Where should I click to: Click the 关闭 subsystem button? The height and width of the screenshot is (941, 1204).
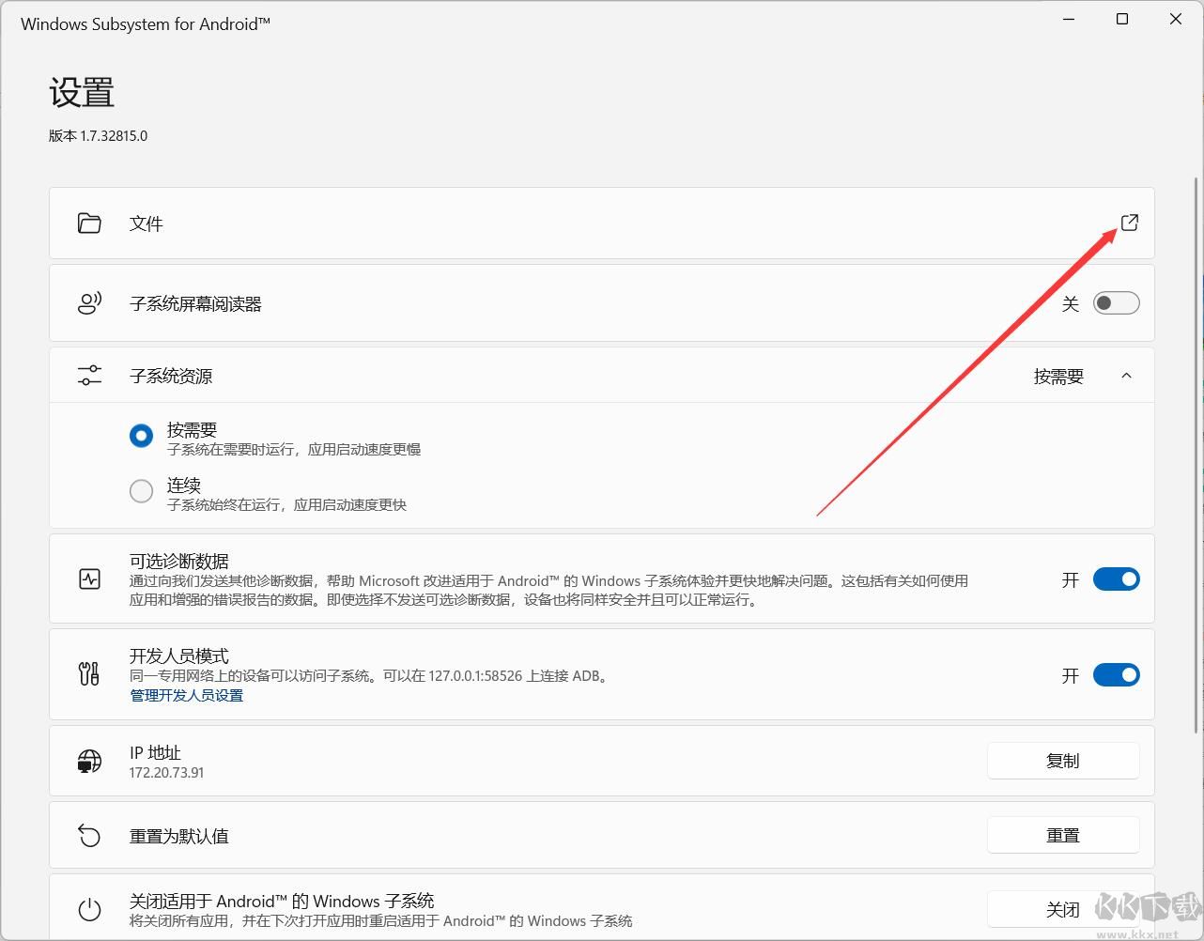(1062, 908)
